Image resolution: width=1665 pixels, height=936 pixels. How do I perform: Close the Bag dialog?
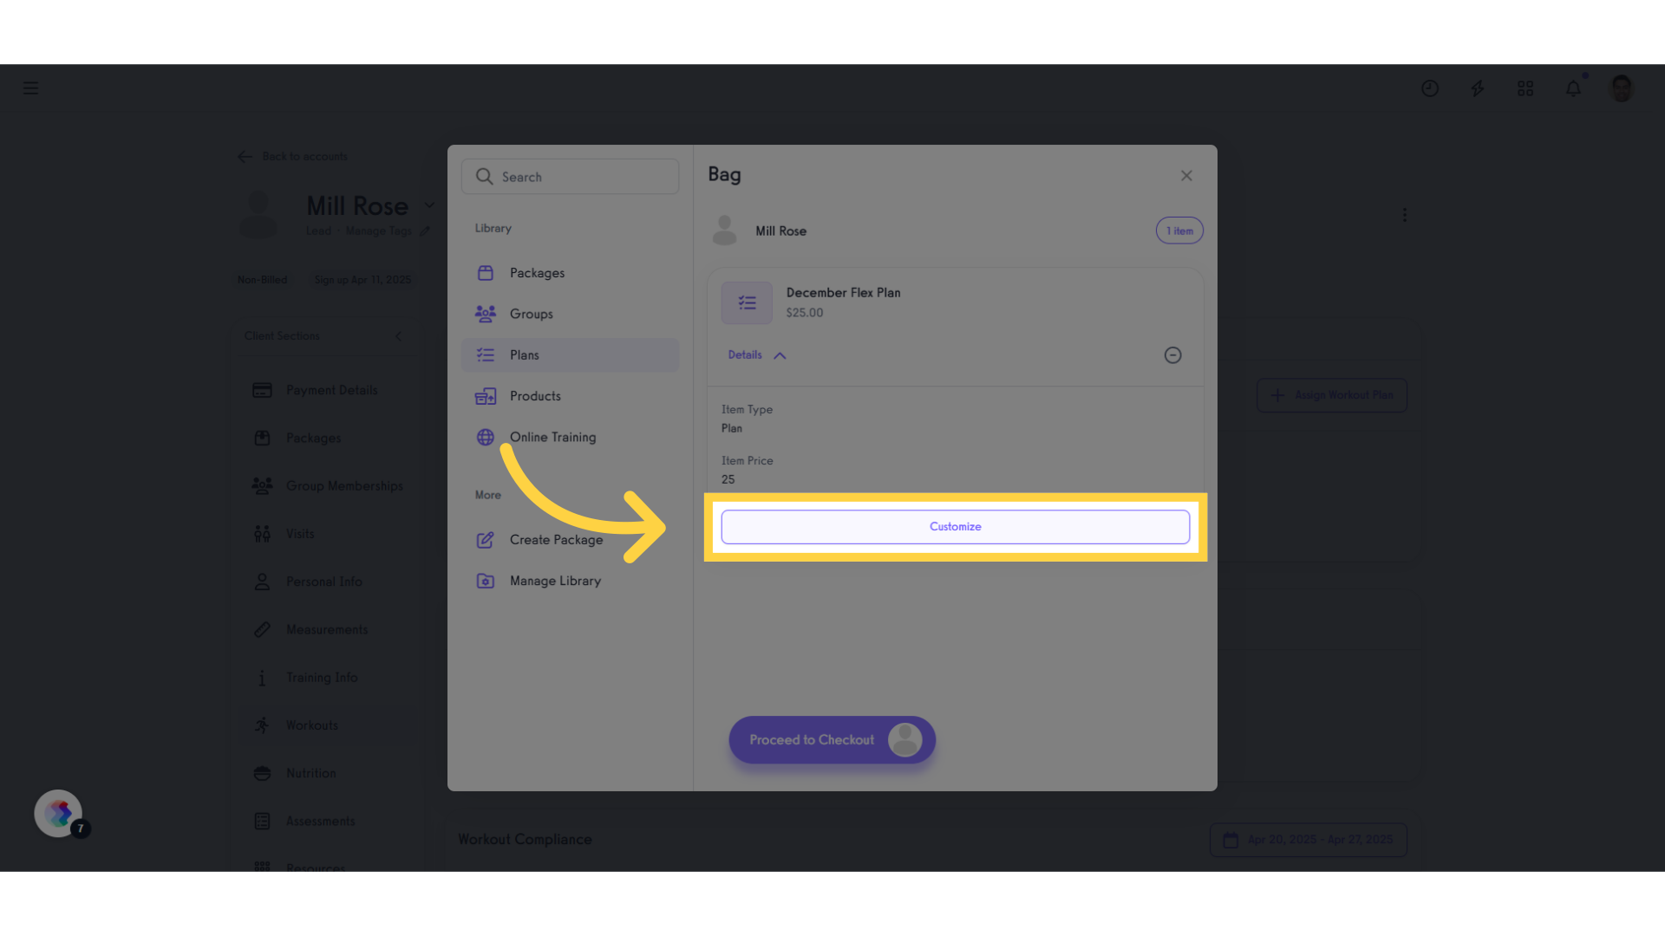pyautogui.click(x=1186, y=176)
